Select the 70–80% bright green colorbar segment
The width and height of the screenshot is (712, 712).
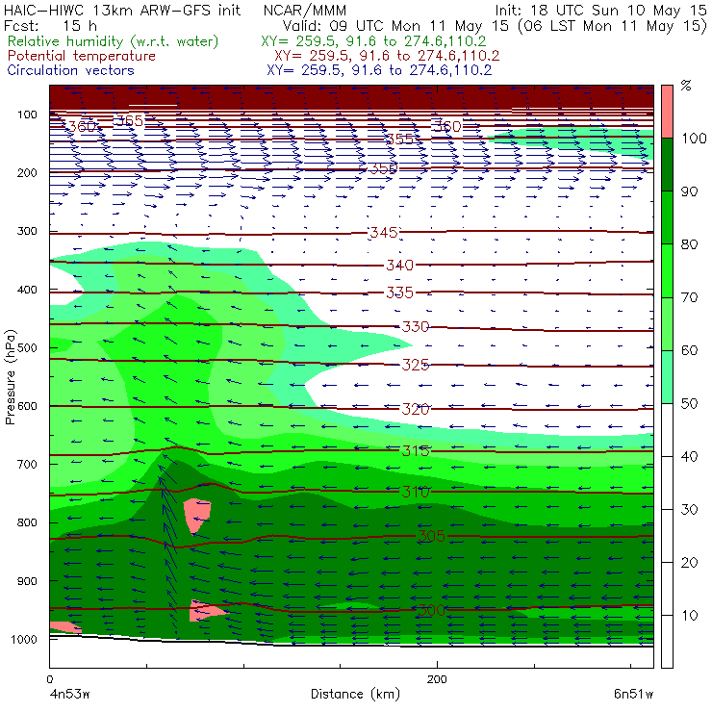point(667,270)
